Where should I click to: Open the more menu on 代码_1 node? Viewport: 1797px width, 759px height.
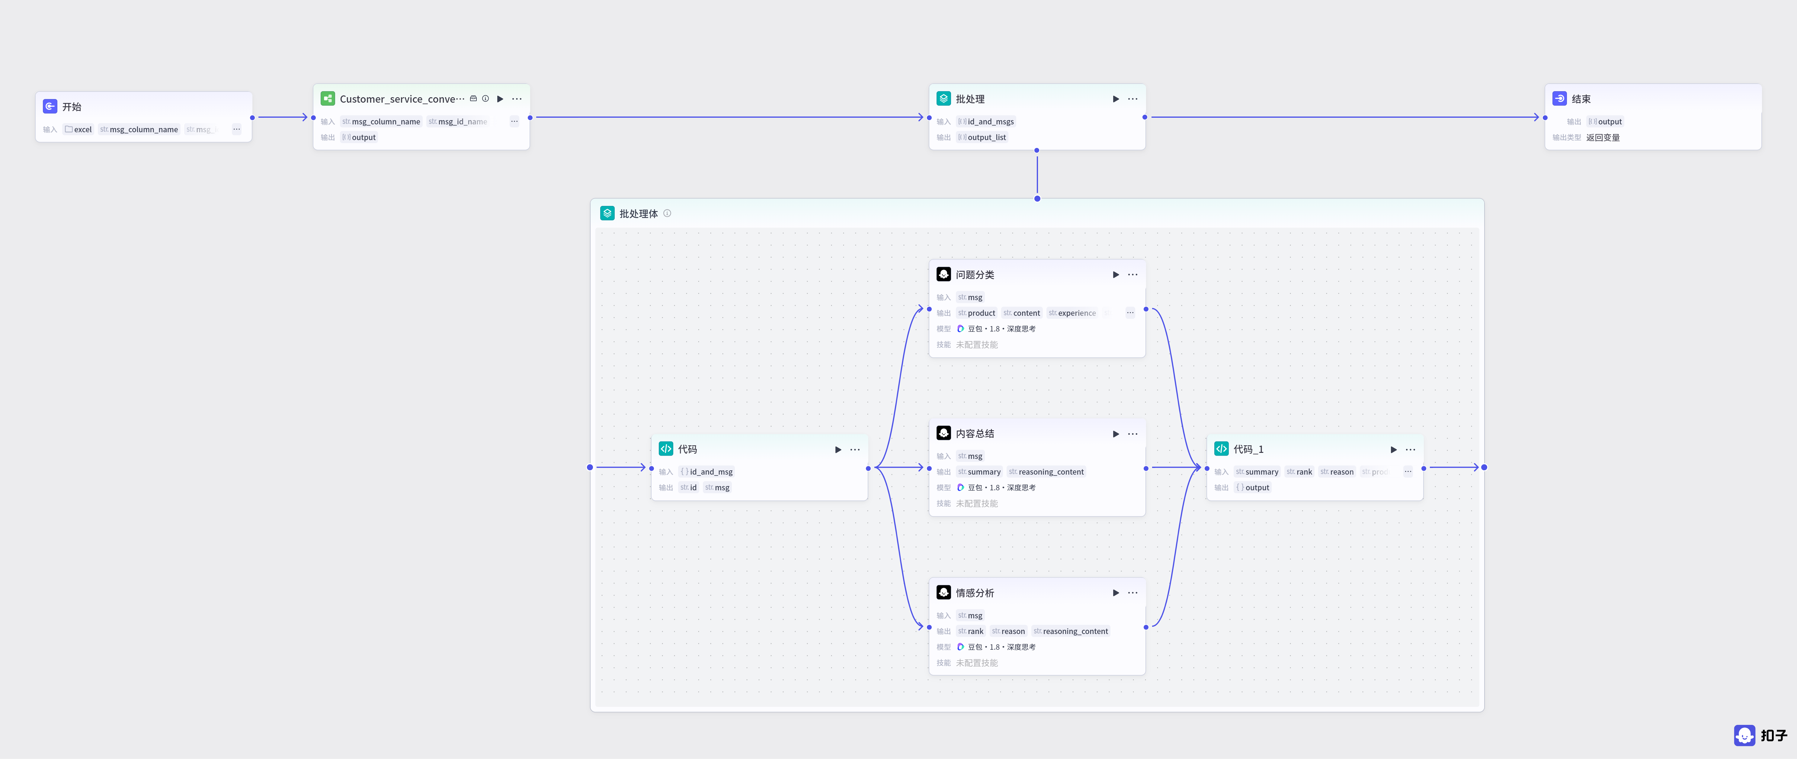pyautogui.click(x=1411, y=449)
